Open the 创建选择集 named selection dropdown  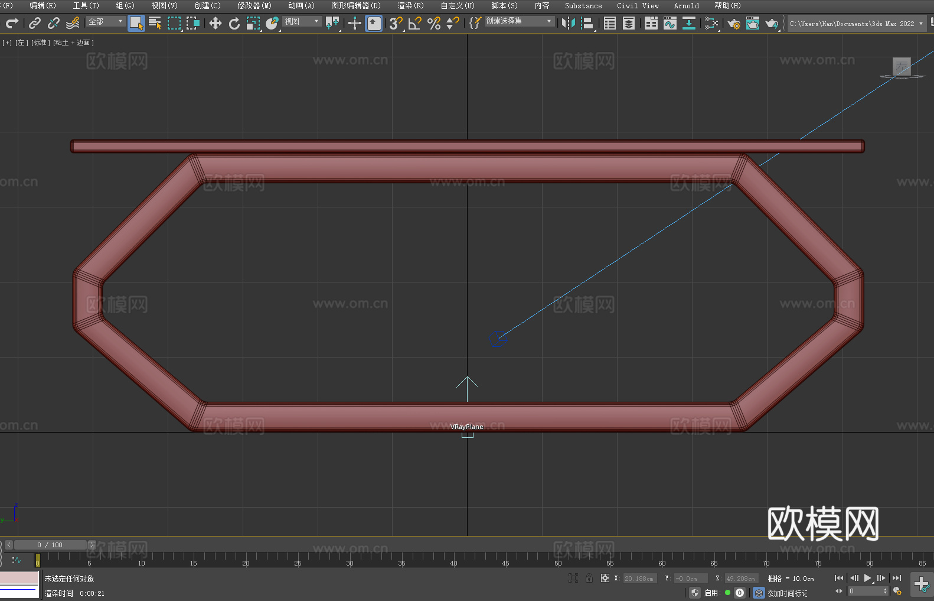click(520, 21)
